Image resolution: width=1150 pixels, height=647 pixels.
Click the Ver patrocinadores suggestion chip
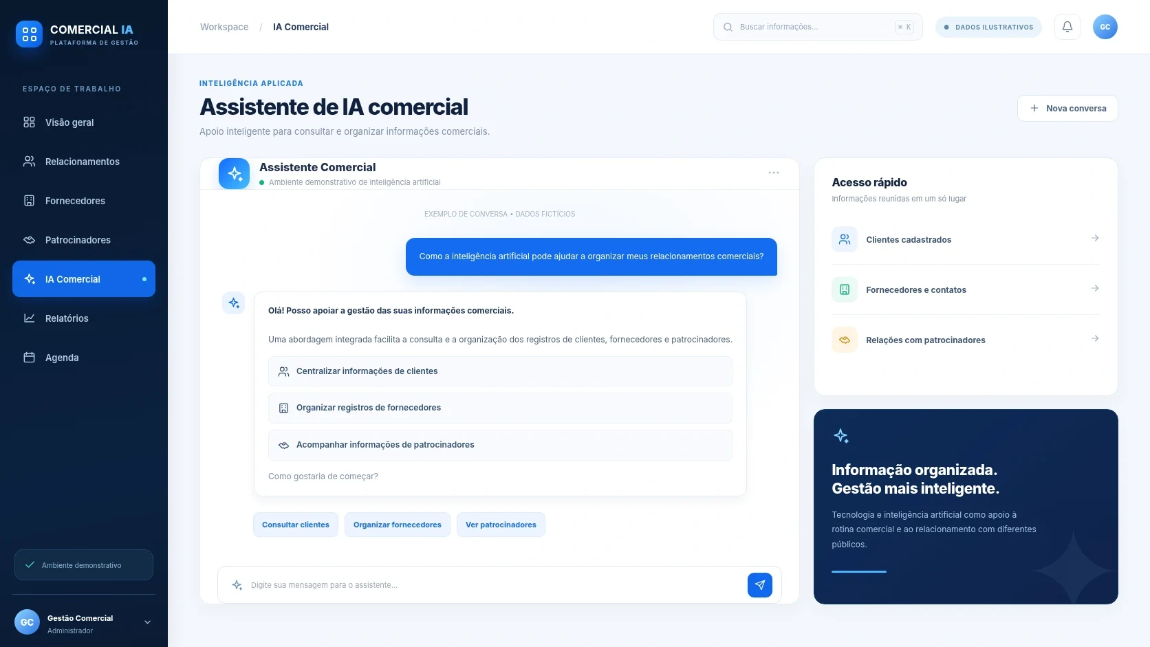[501, 525]
